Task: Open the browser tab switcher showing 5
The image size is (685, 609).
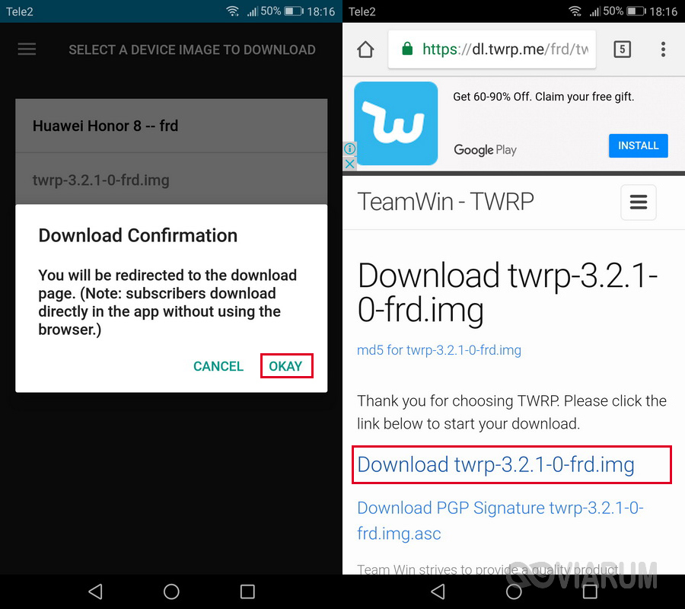Action: point(622,49)
